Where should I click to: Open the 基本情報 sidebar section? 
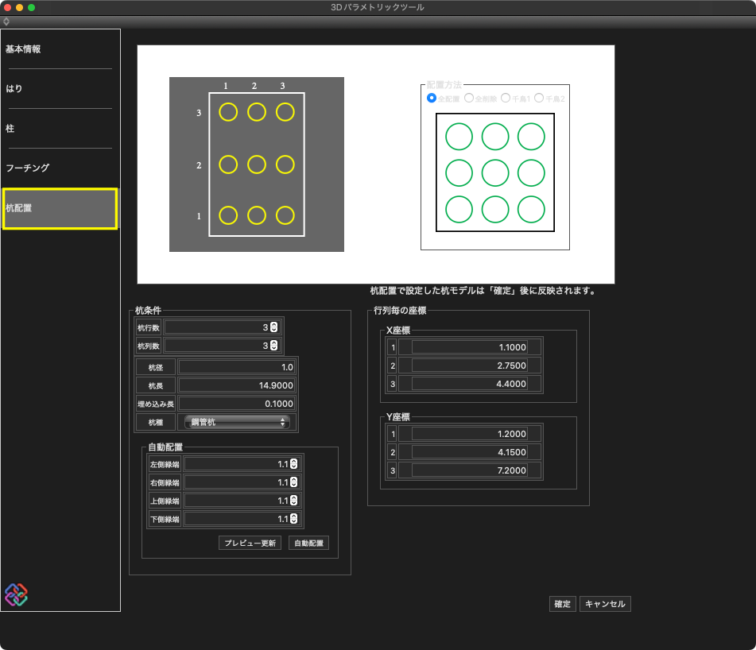23,49
